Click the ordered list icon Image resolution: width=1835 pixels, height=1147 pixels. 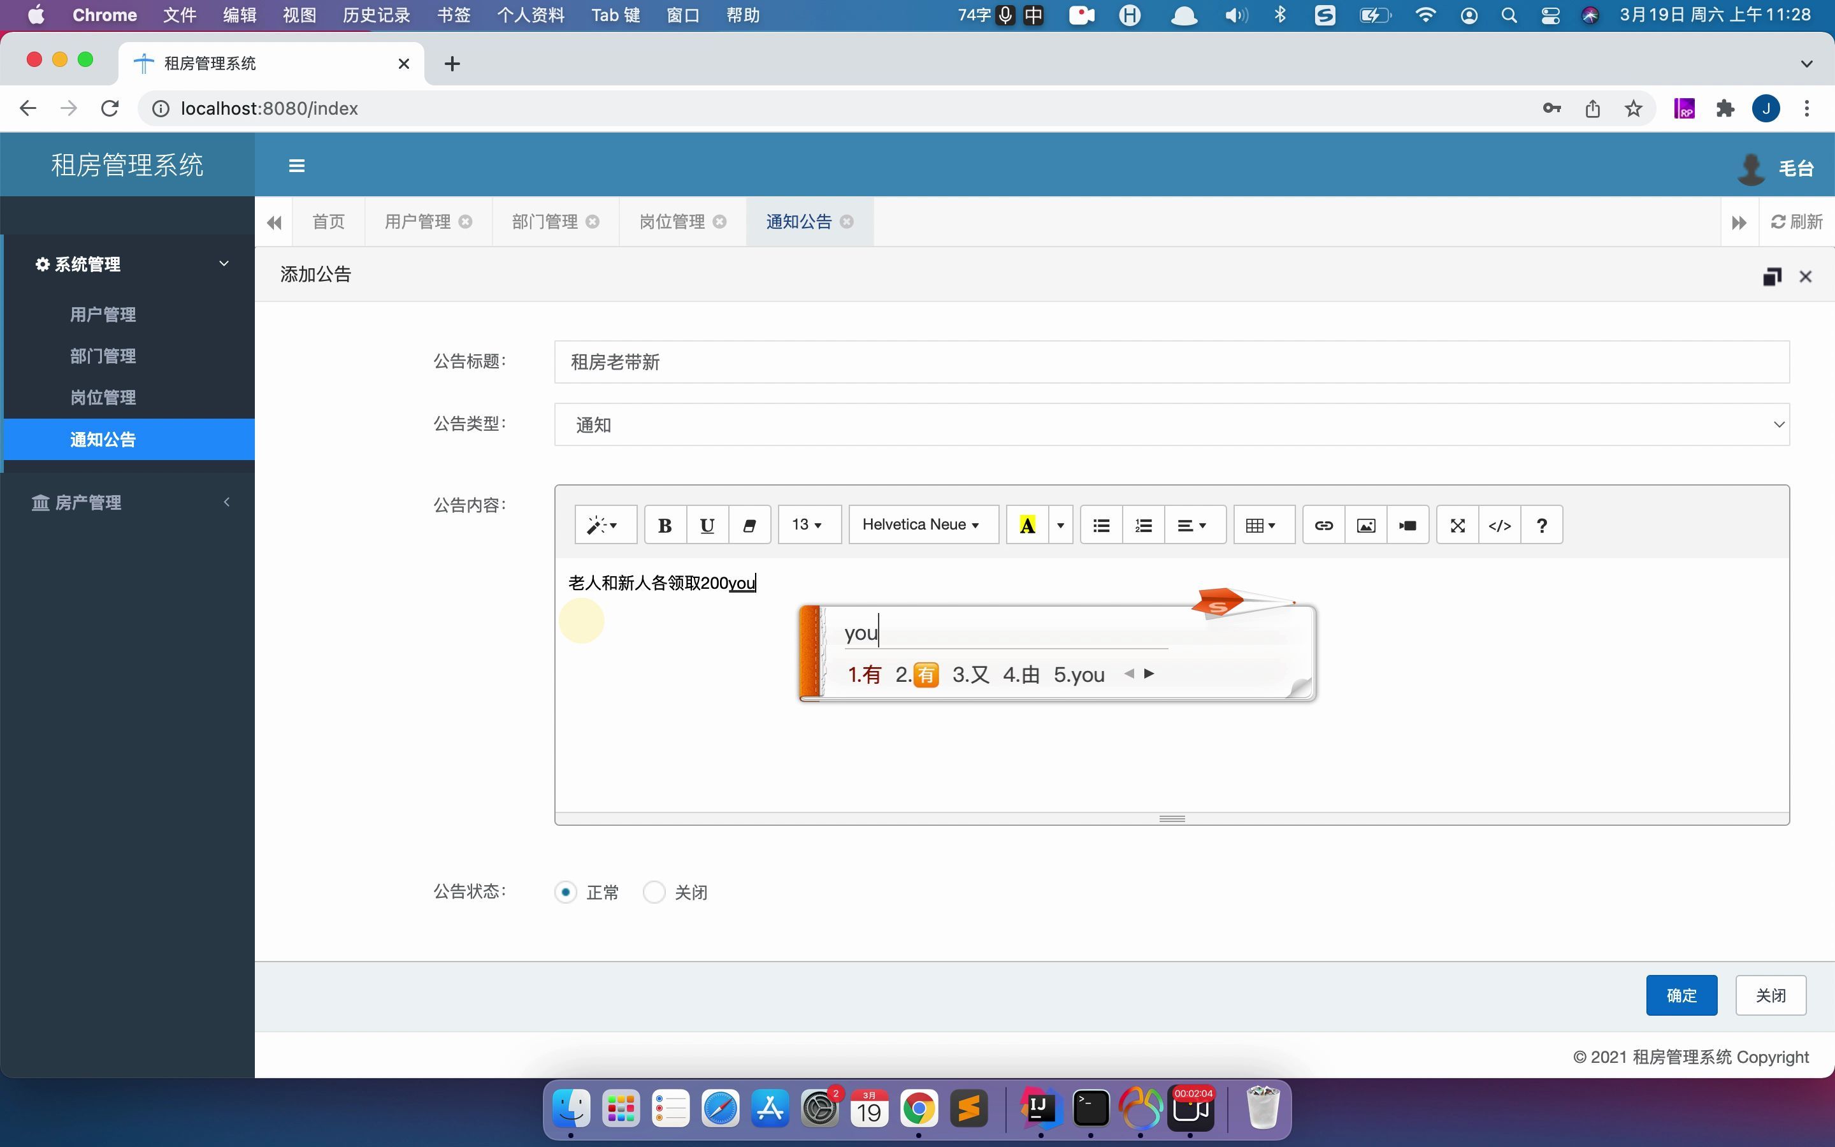(1144, 524)
